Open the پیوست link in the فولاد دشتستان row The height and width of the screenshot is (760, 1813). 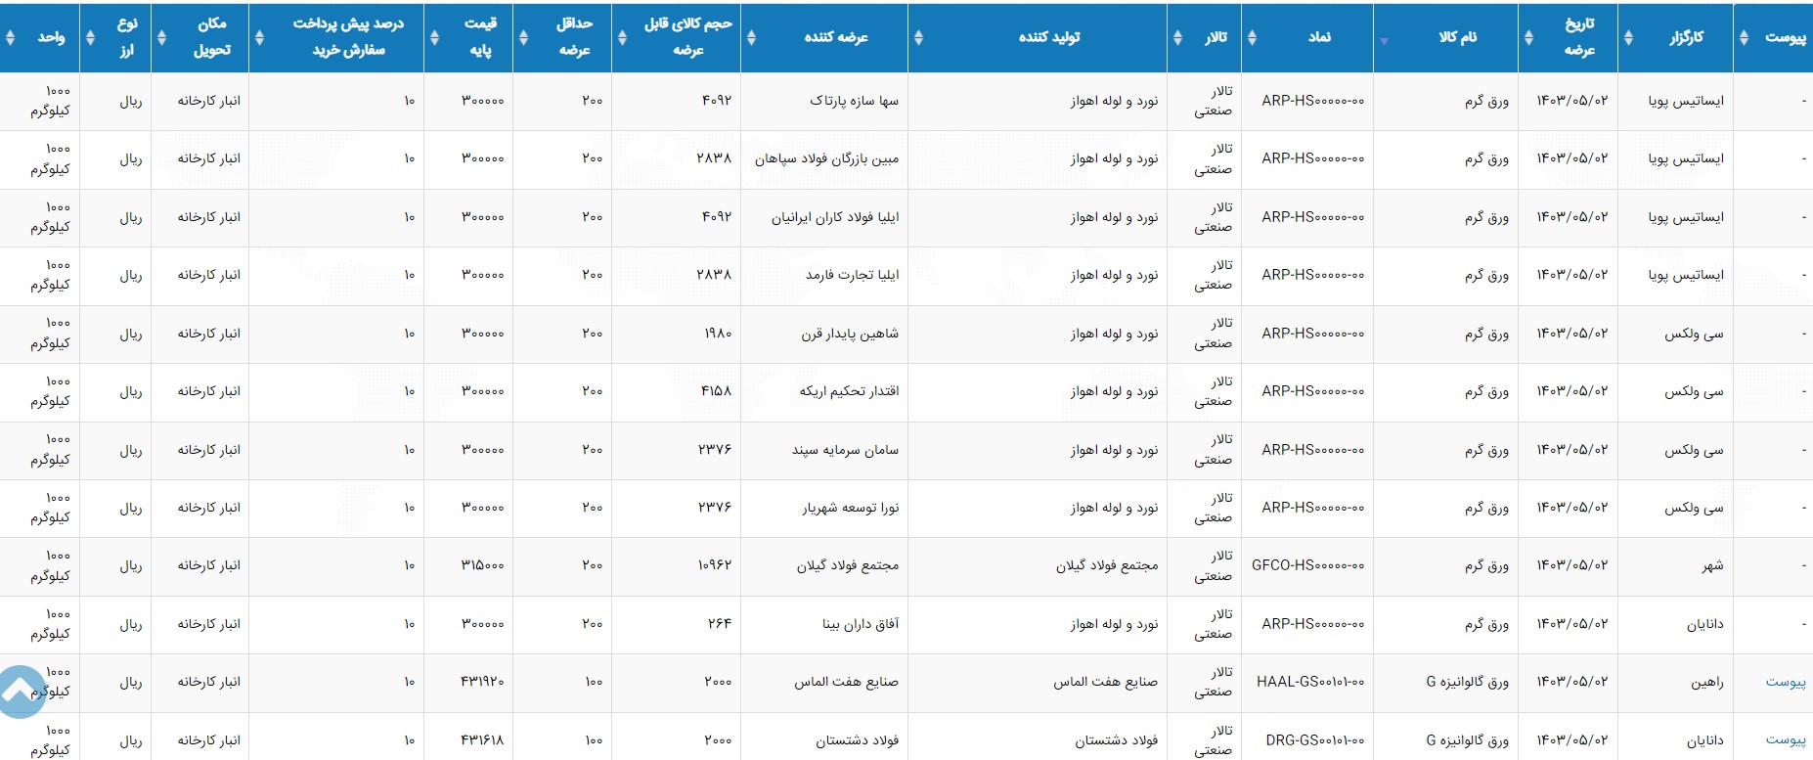pos(1786,740)
